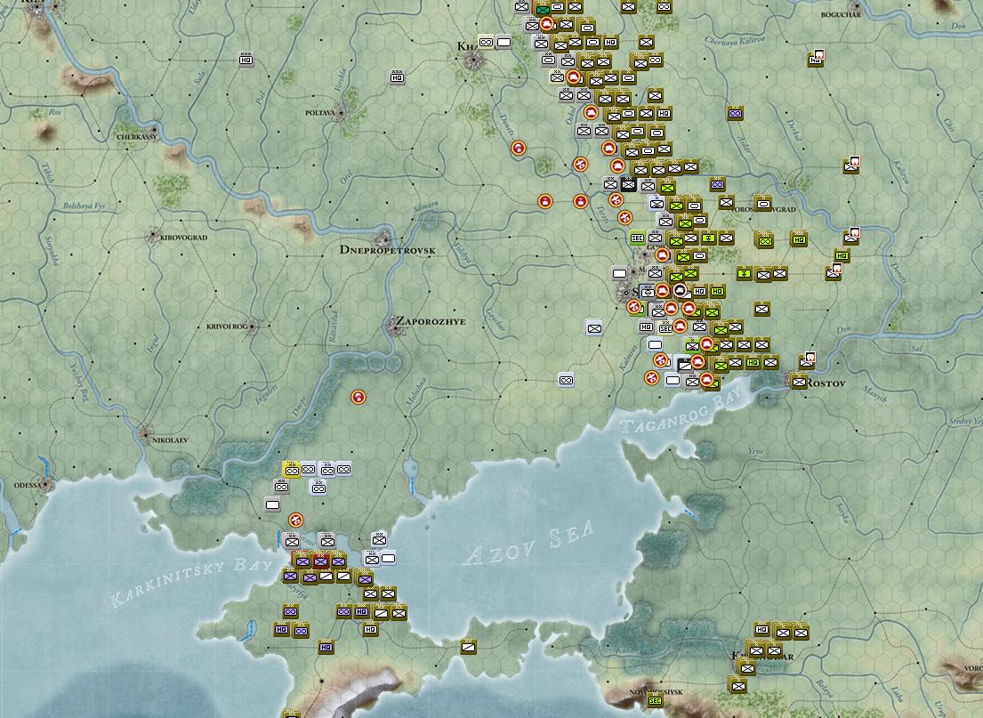
Task: Click the Kirovograd city marker
Action: point(154,237)
